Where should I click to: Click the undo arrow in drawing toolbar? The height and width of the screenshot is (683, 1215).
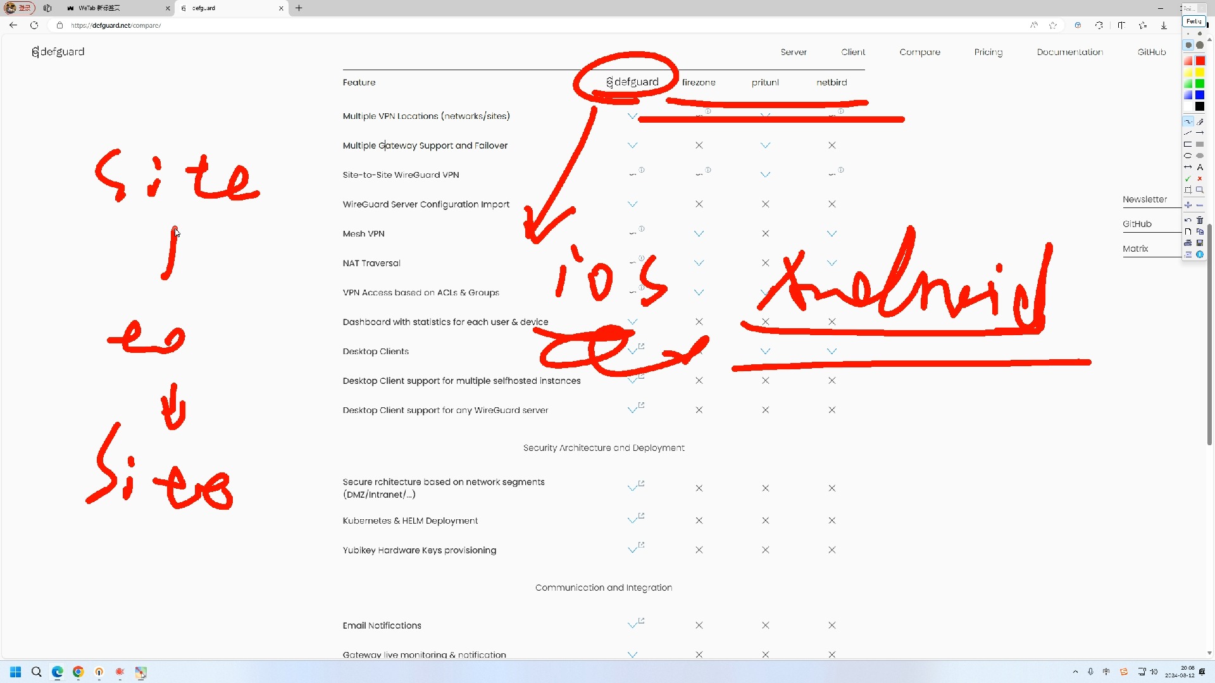(1188, 220)
